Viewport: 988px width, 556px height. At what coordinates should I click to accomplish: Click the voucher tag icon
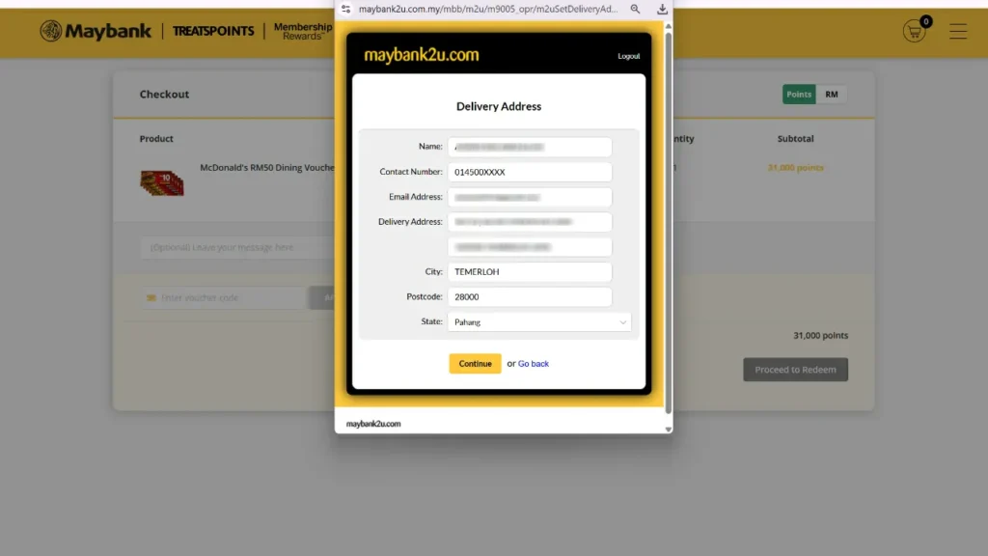tap(151, 297)
